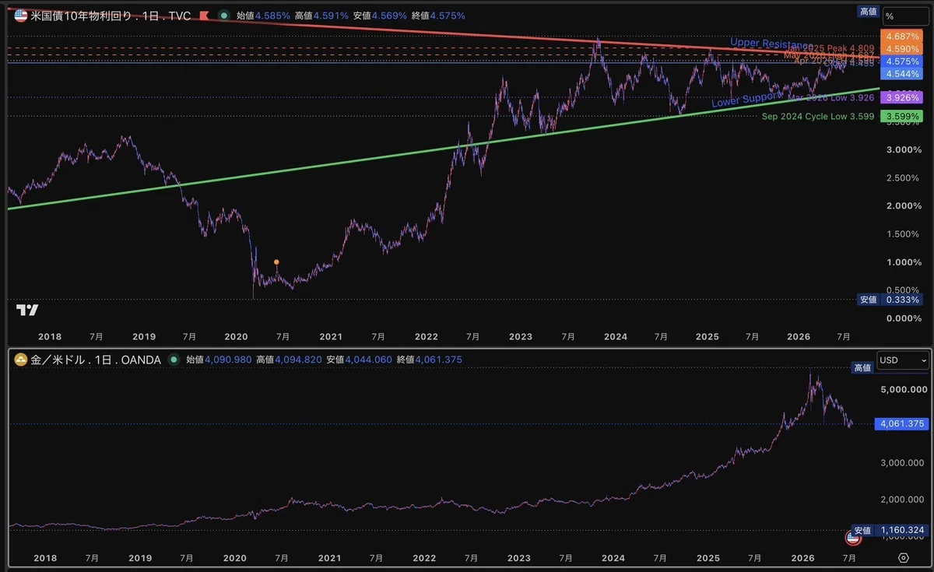Click the 高値 4,094.820 gold high value
Screen dimensions: 934x572
pos(289,360)
